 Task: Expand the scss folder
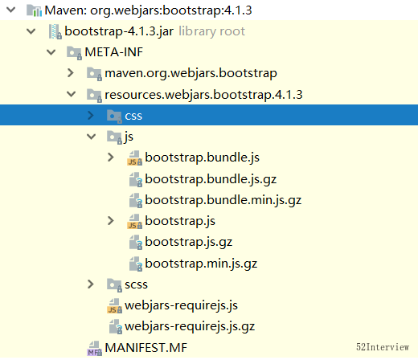pos(91,284)
